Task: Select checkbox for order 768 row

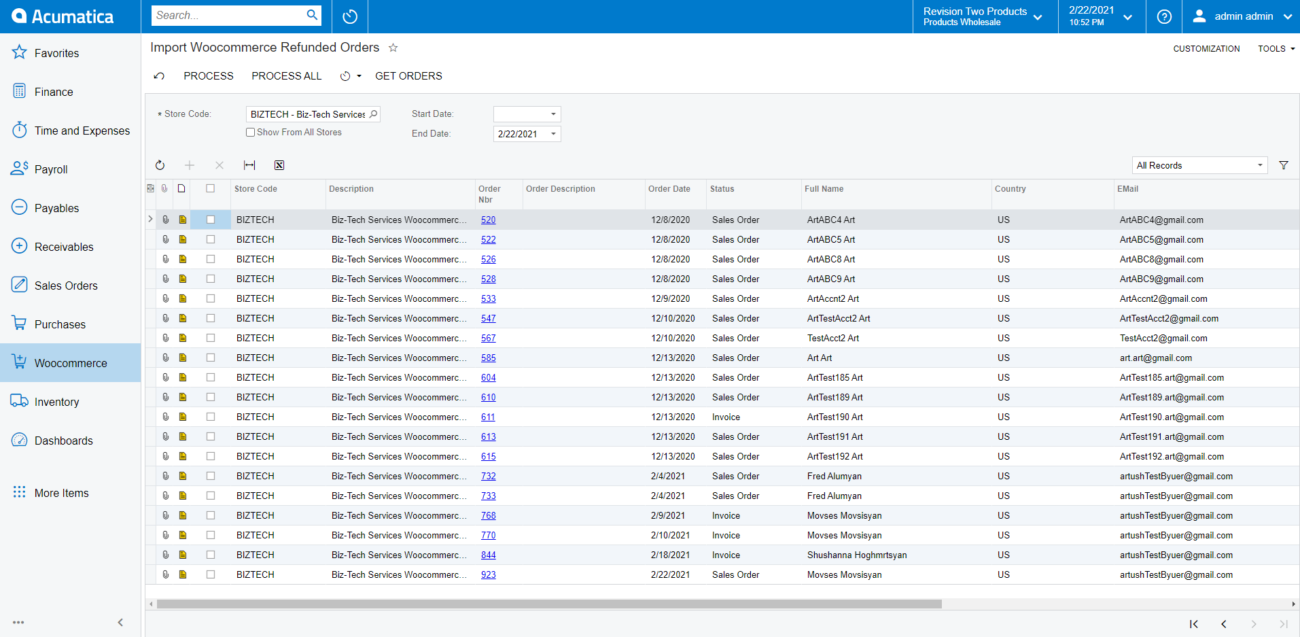Action: 211,515
